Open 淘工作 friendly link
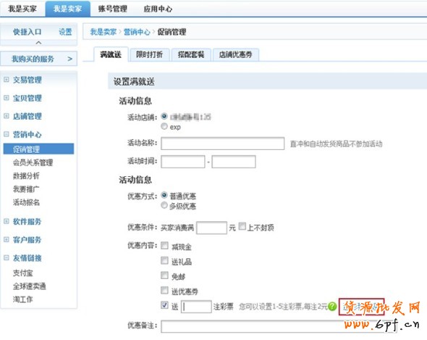The height and width of the screenshot is (340, 427). [x=23, y=299]
